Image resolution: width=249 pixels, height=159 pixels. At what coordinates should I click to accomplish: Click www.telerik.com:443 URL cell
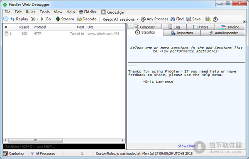[x=103, y=34]
